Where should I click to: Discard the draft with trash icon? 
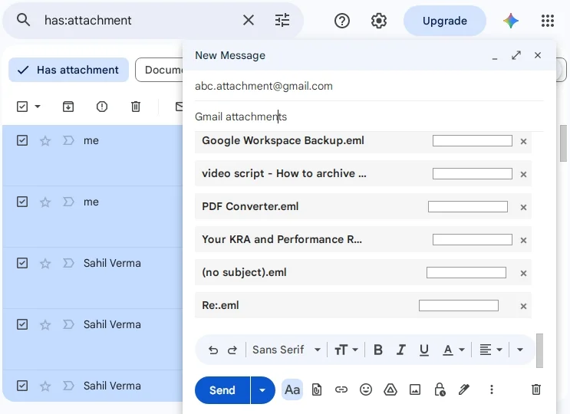[535, 389]
